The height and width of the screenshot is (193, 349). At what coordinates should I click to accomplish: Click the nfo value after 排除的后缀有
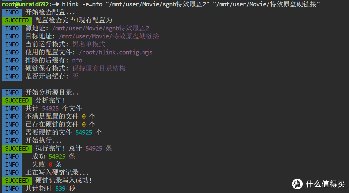pos(77,60)
